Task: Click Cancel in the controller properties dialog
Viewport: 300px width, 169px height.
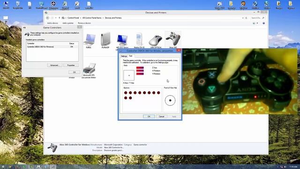Action: (x=161, y=116)
